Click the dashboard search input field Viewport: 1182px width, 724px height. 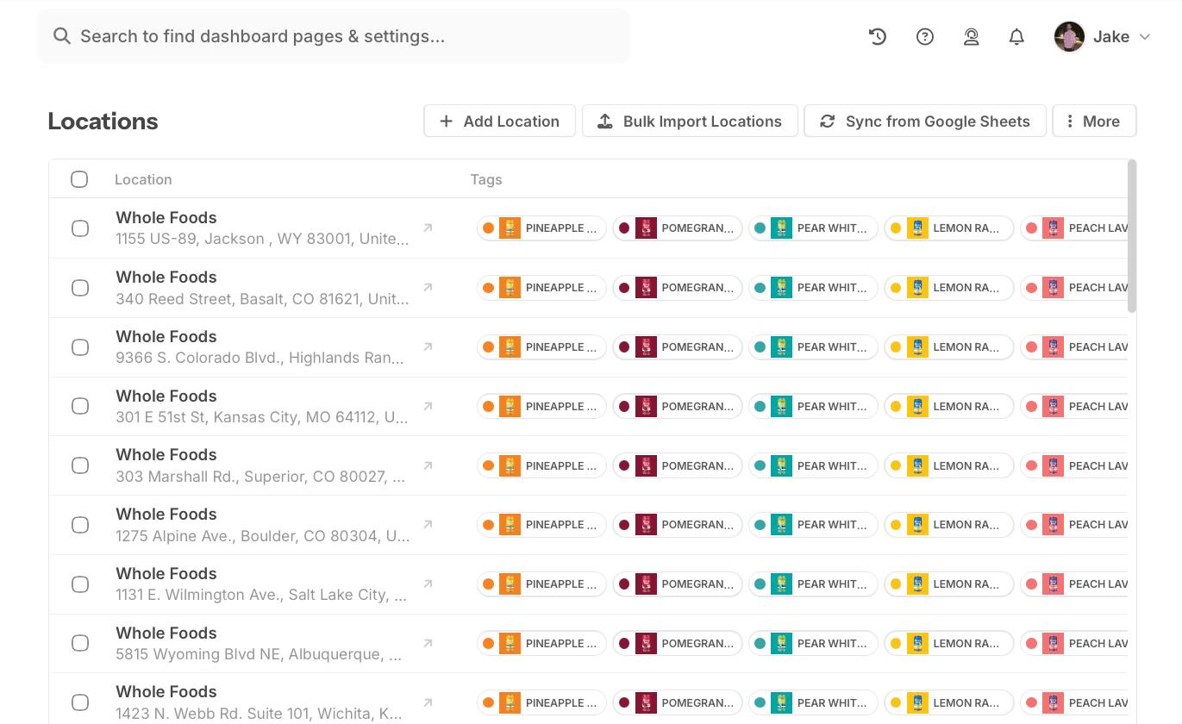click(259, 36)
